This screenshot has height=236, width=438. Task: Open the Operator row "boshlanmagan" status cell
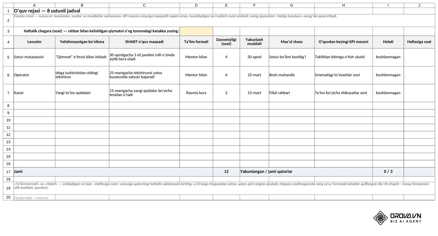point(388,75)
